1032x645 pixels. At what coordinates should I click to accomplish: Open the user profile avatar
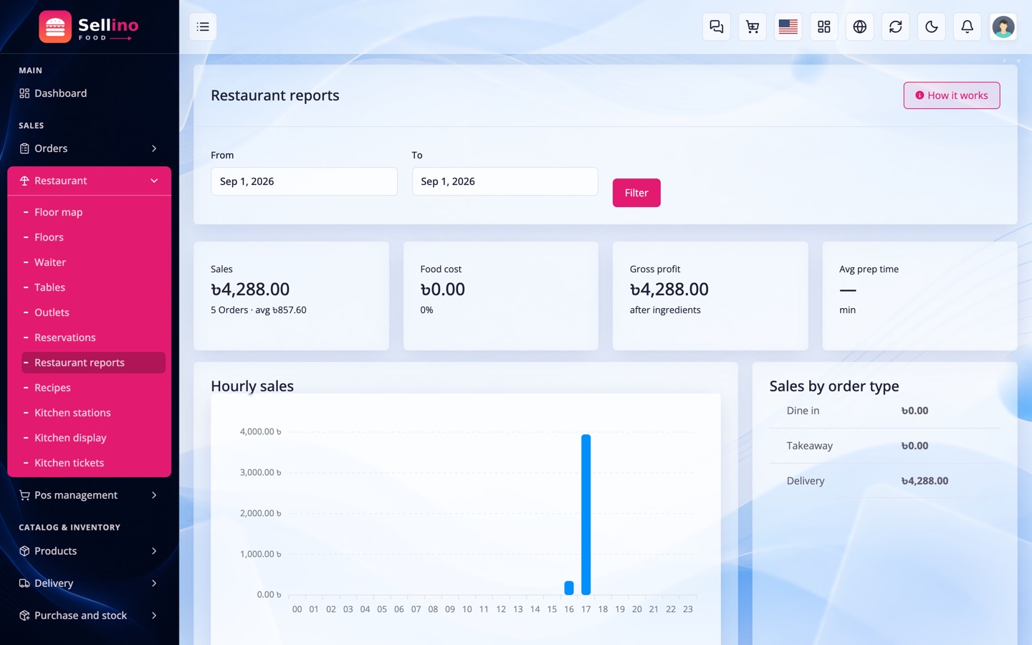(x=1003, y=27)
